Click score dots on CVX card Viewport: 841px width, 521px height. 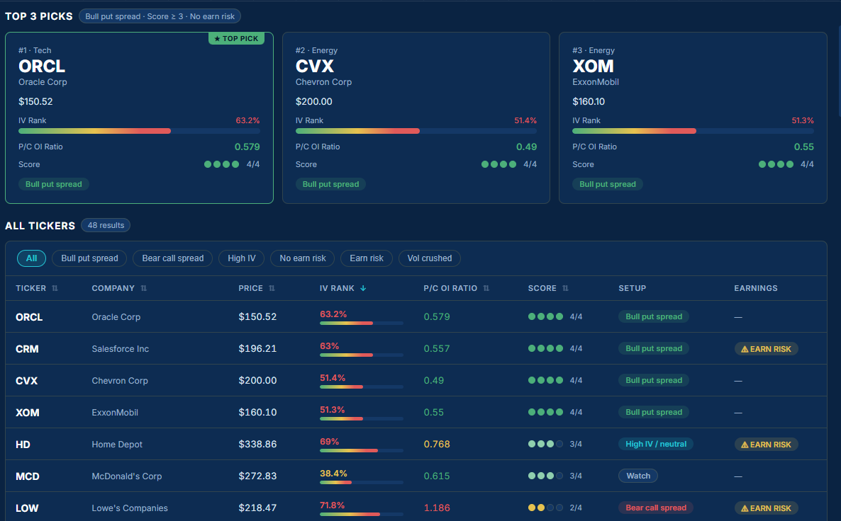(x=499, y=164)
